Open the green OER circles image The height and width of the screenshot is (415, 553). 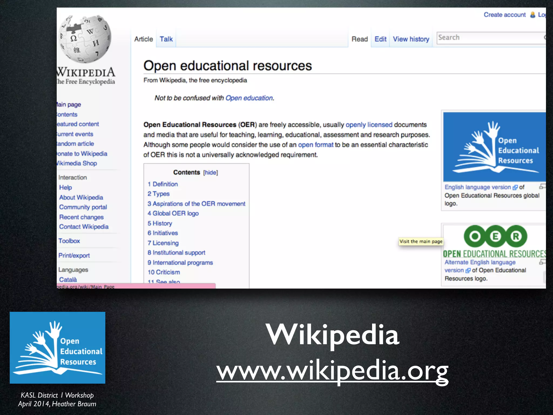click(495, 236)
